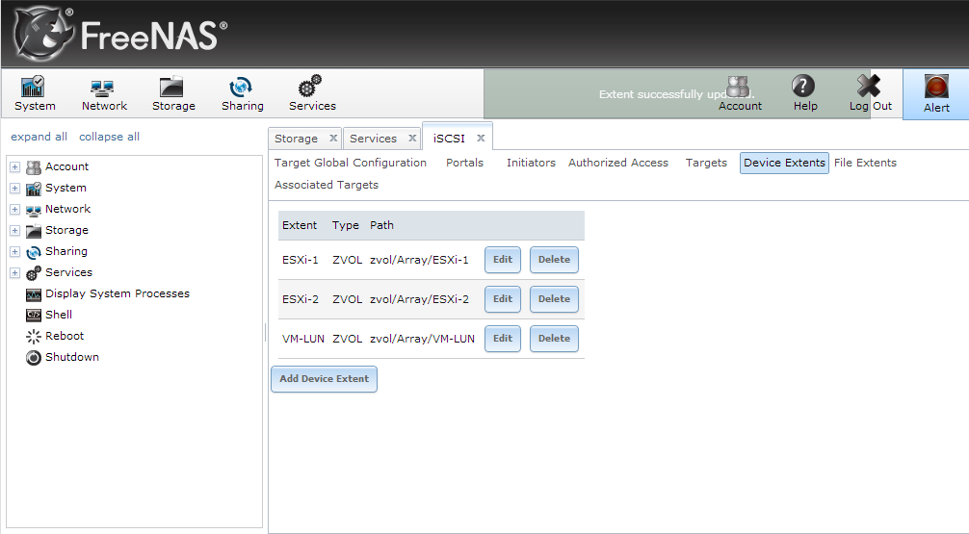Open the Initiators section
969x534 pixels.
tap(531, 163)
